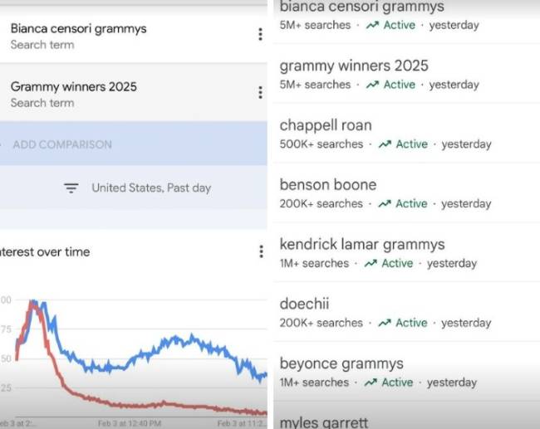The height and width of the screenshot is (429, 540).
Task: Click the filter icon beside United States, Past day
Action: coord(71,188)
